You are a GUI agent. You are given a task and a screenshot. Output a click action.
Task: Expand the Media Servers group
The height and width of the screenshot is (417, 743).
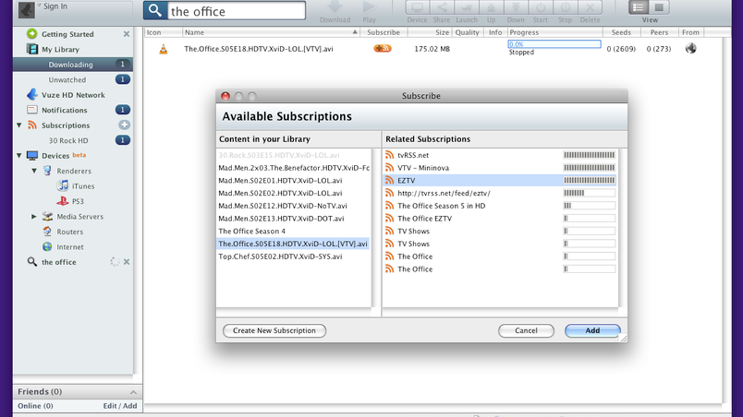(34, 217)
